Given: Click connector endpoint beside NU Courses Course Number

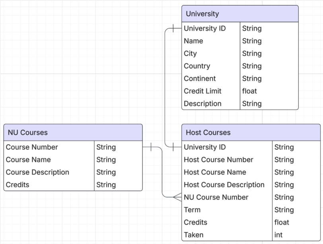Looking at the screenshot, I should tap(151, 147).
